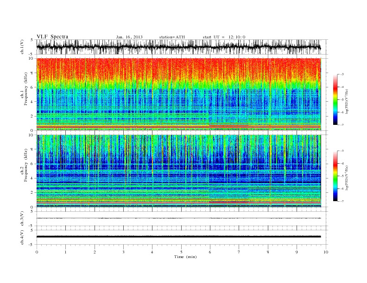The height and width of the screenshot is (283, 367).
Task: Click the 'ch.4(V)' axis label
Action: coord(22,238)
